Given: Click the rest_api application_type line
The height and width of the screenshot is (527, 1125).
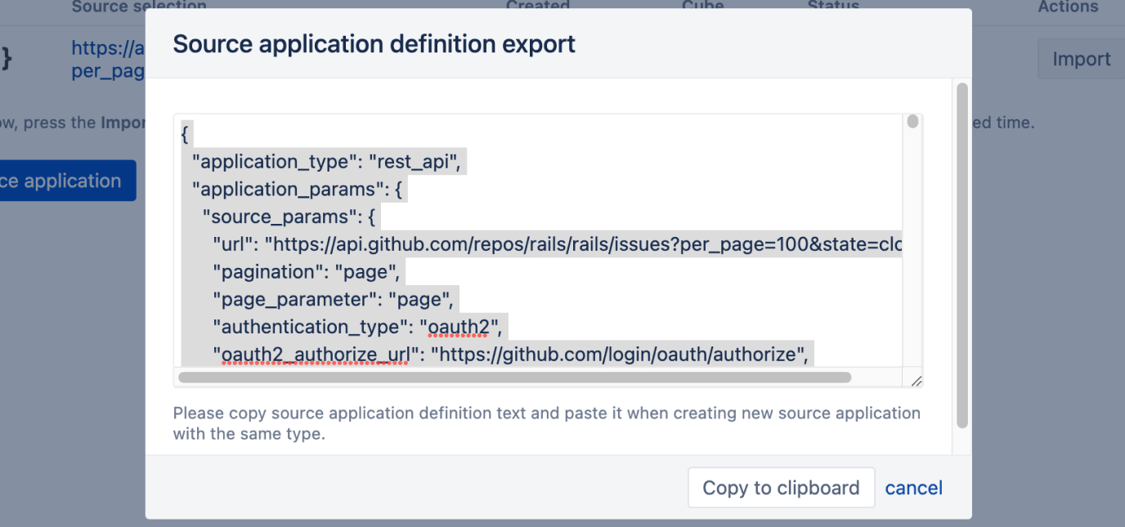Looking at the screenshot, I should (325, 161).
